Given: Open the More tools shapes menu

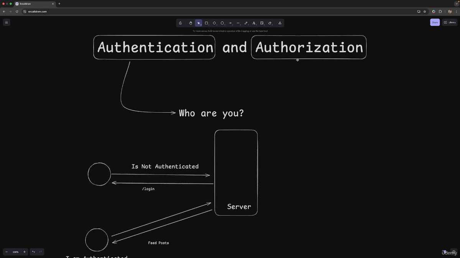Looking at the screenshot, I should 280,23.
